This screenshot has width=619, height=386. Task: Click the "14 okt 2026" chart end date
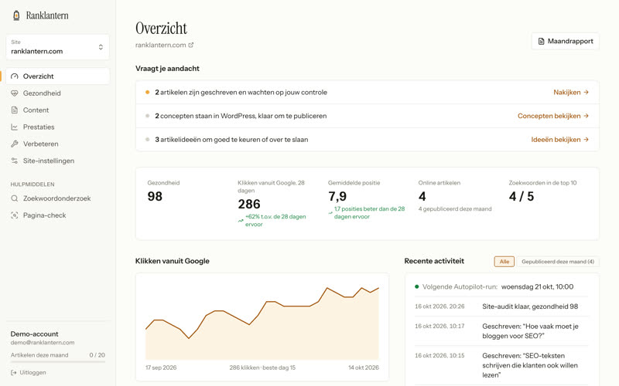point(363,367)
